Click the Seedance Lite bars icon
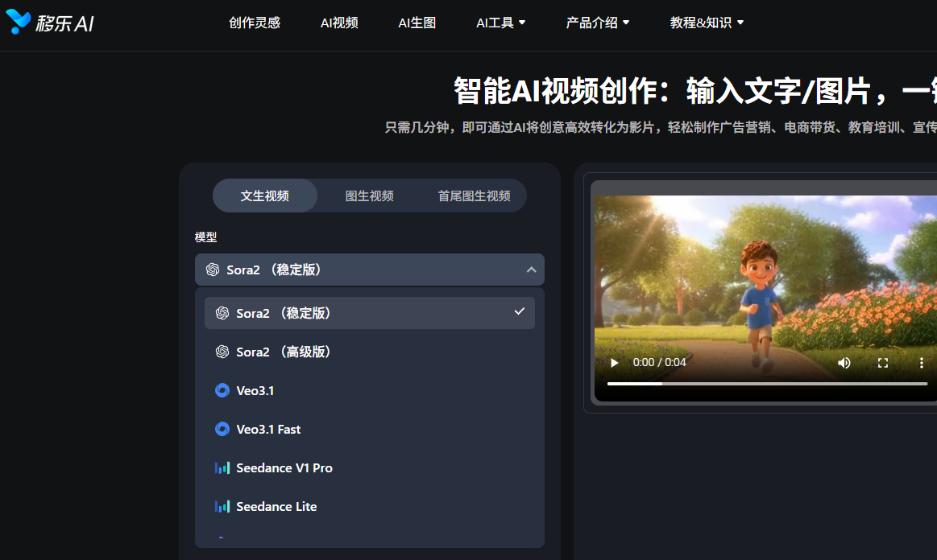This screenshot has height=560, width=937. [x=222, y=506]
